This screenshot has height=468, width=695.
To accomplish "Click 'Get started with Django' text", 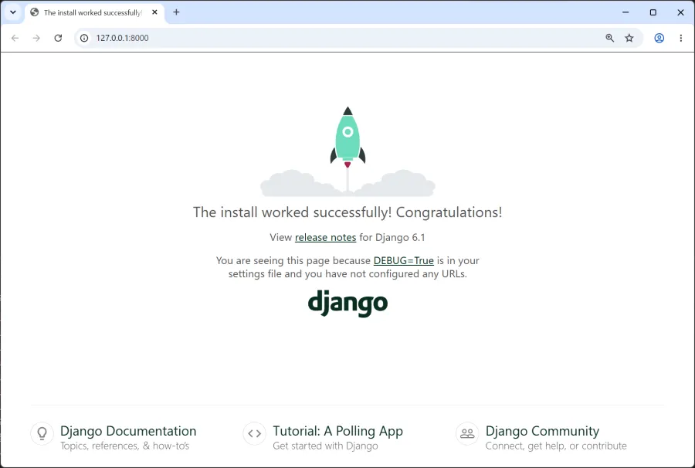I will pyautogui.click(x=325, y=446).
